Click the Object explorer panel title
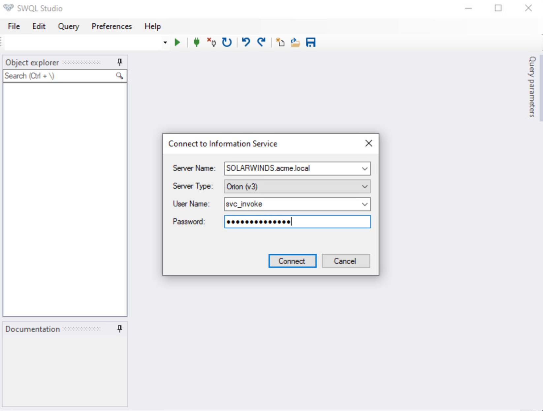This screenshot has width=543, height=411. pyautogui.click(x=32, y=62)
